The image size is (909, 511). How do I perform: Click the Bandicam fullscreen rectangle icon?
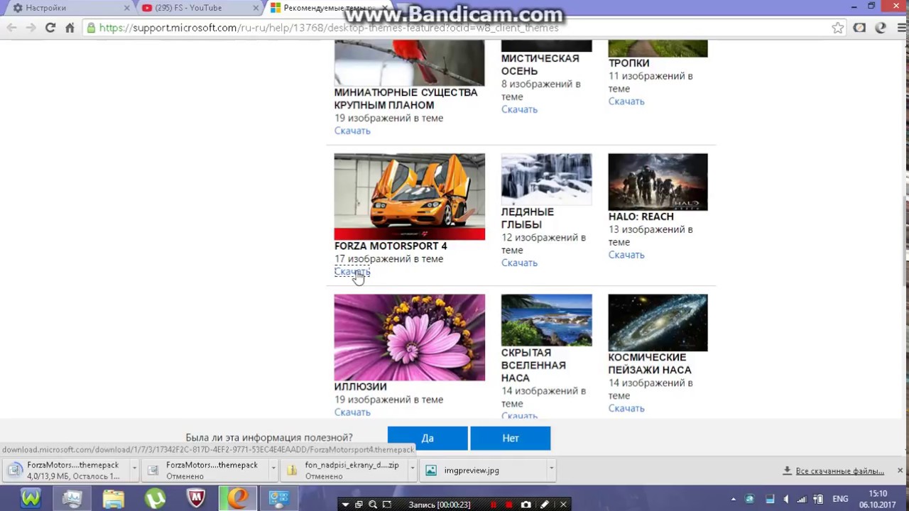coord(387,505)
